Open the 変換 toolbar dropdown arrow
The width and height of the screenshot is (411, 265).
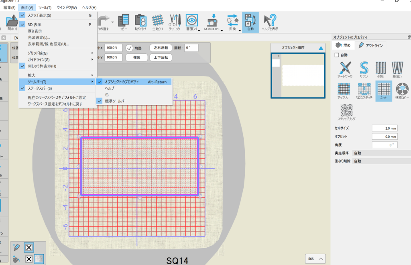(240, 30)
